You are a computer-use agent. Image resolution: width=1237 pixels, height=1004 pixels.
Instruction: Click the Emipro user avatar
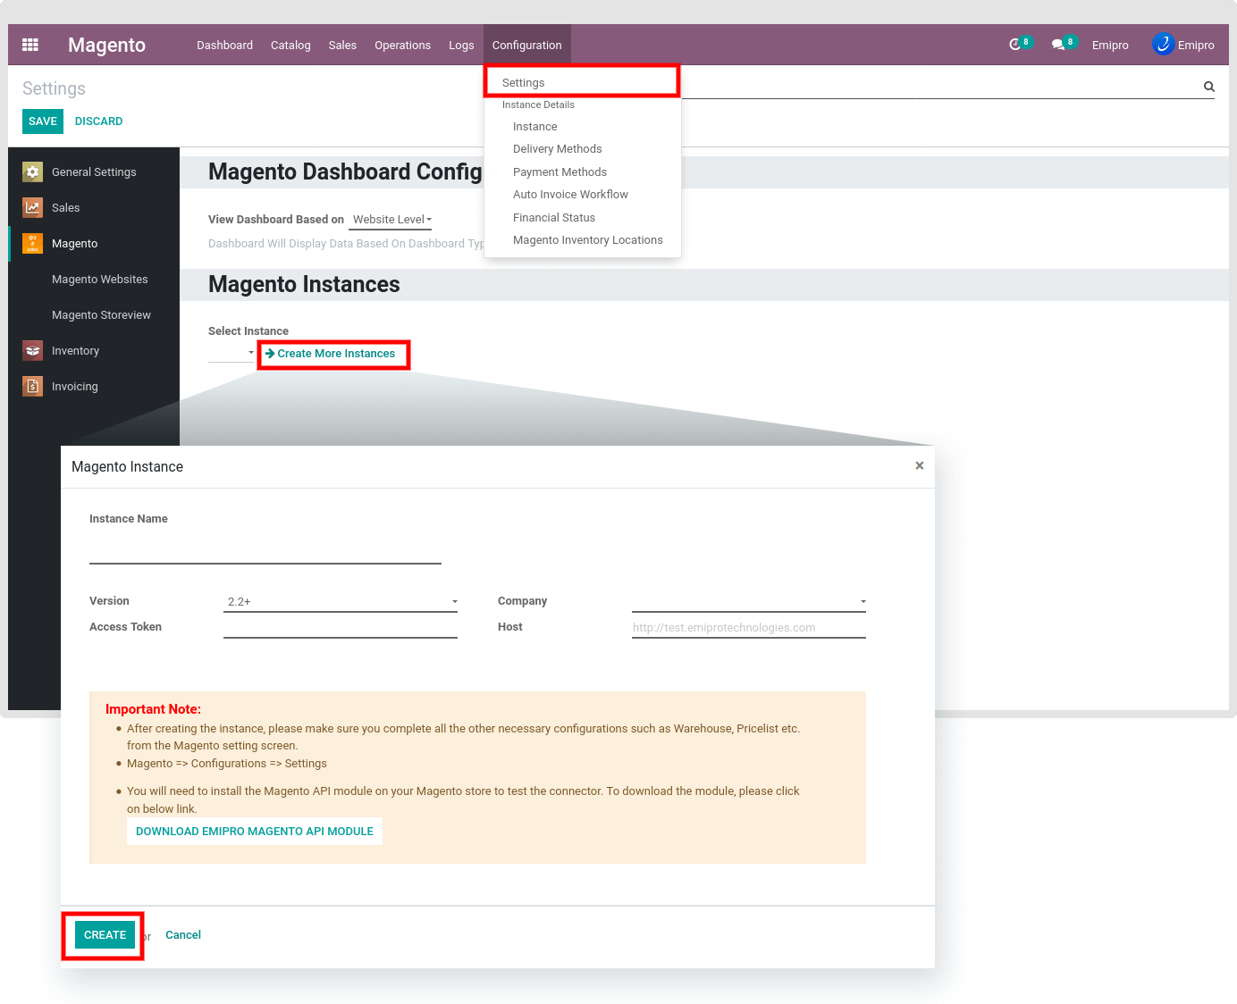pos(1163,44)
